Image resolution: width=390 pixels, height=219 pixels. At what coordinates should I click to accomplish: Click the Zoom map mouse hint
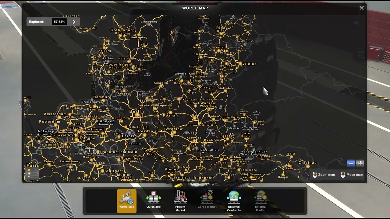(324, 175)
